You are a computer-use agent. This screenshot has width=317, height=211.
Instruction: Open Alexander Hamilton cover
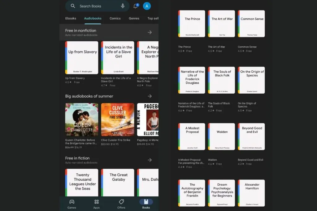pyautogui.click(x=251, y=193)
